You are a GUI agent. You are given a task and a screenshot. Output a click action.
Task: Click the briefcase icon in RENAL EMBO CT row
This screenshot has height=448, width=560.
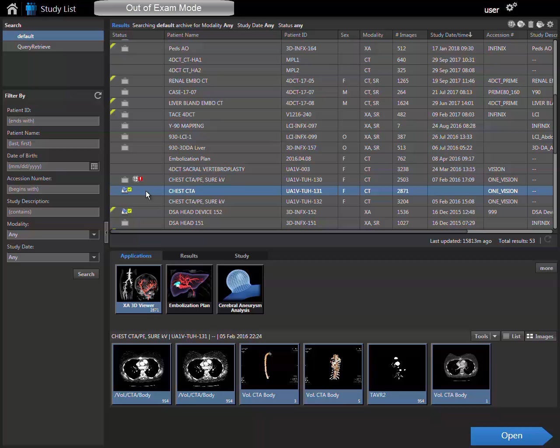pos(125,81)
